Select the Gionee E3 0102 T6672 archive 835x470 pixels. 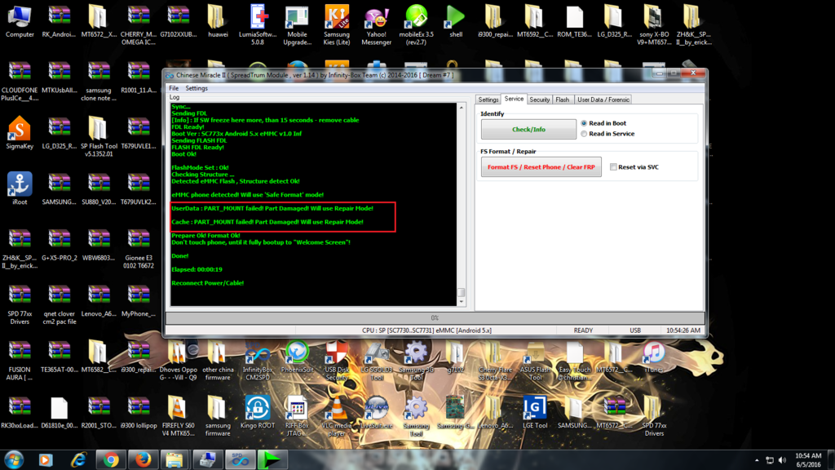139,248
